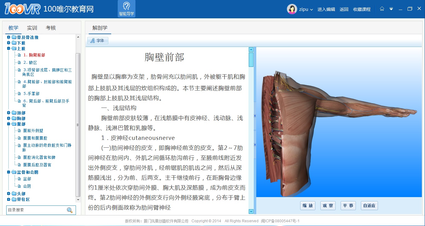
Task: Click the text panel scrollbar thumb
Action: pyautogui.click(x=251, y=60)
